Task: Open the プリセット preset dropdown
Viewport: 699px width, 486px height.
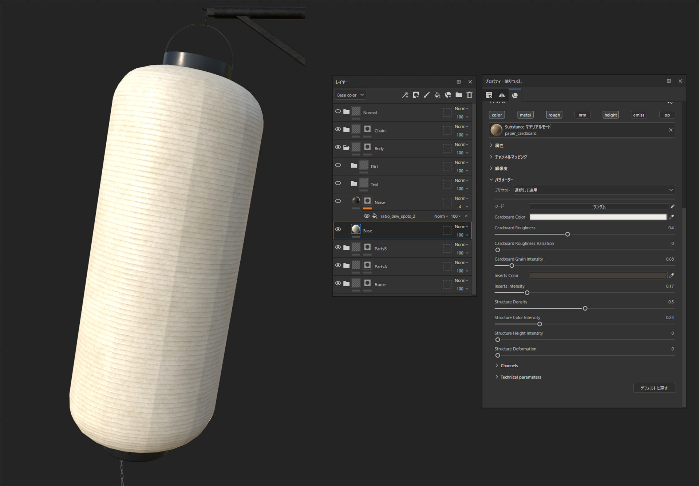Action: [x=594, y=190]
